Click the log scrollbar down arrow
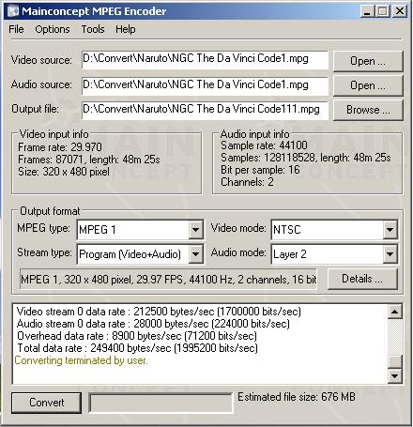This screenshot has width=413, height=427. [x=394, y=375]
